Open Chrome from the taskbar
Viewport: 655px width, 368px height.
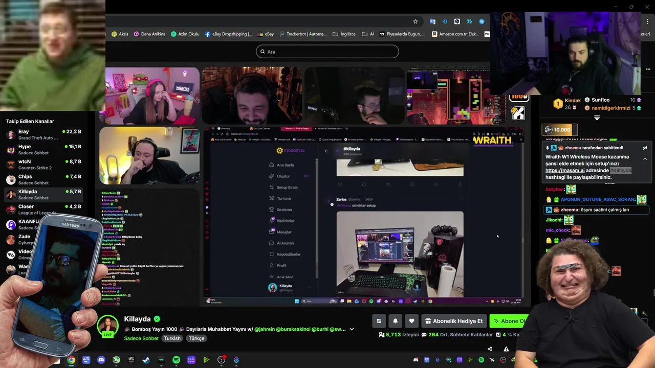tap(71, 360)
